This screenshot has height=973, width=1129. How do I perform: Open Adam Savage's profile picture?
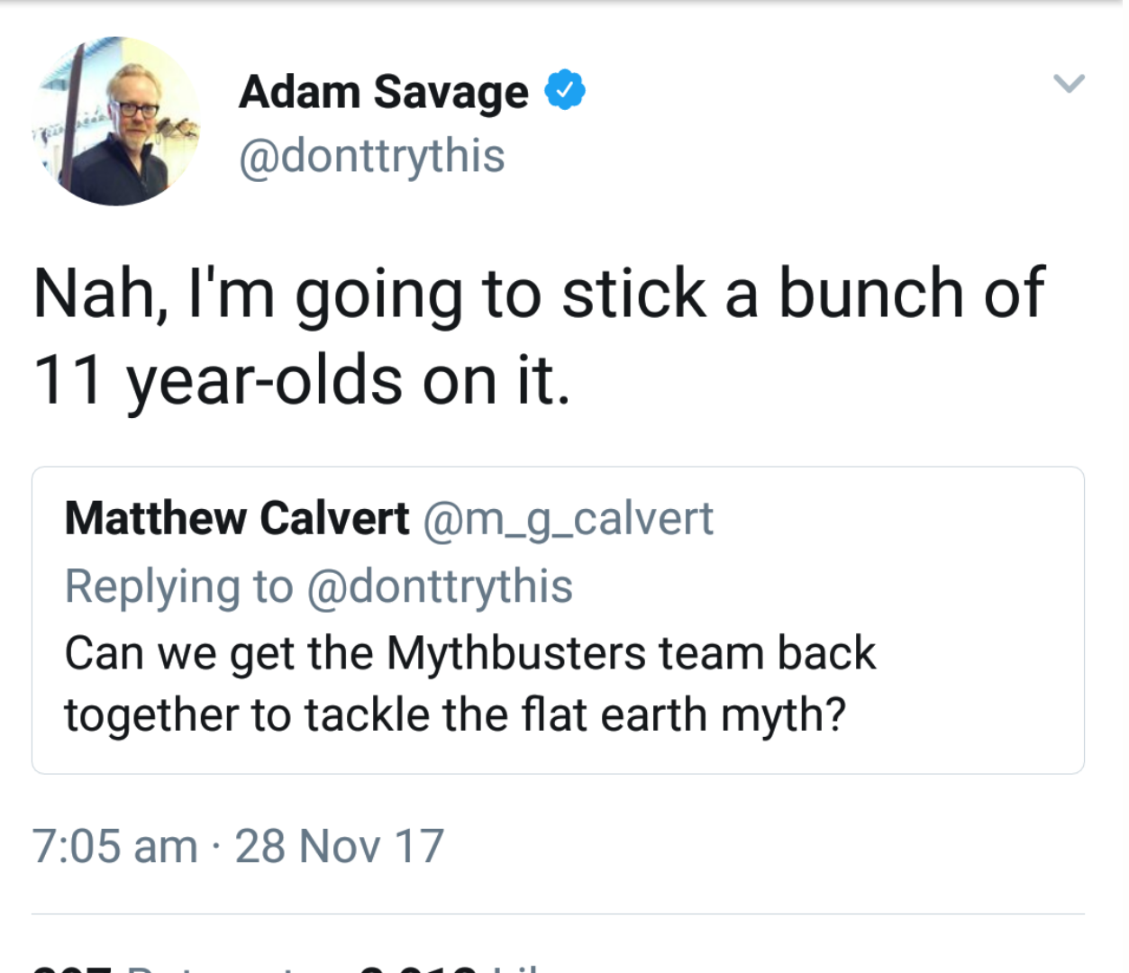tap(114, 121)
